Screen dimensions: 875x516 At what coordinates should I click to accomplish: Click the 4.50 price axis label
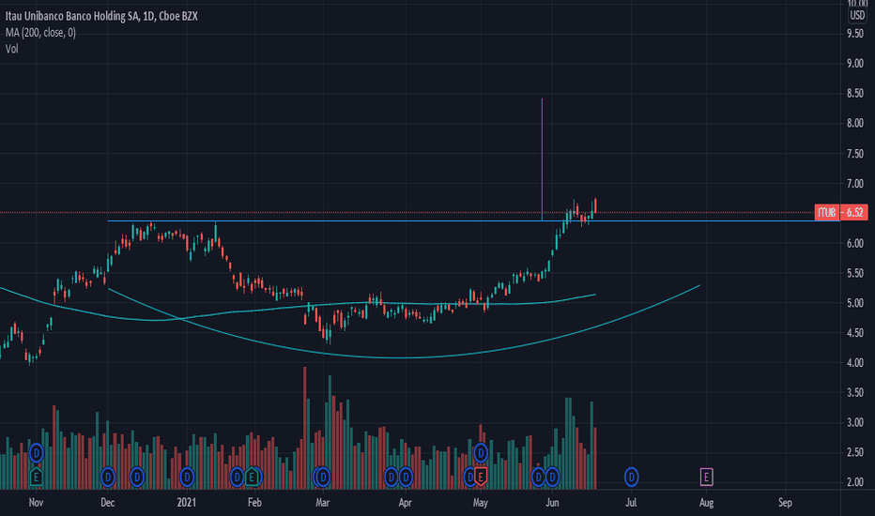855,333
